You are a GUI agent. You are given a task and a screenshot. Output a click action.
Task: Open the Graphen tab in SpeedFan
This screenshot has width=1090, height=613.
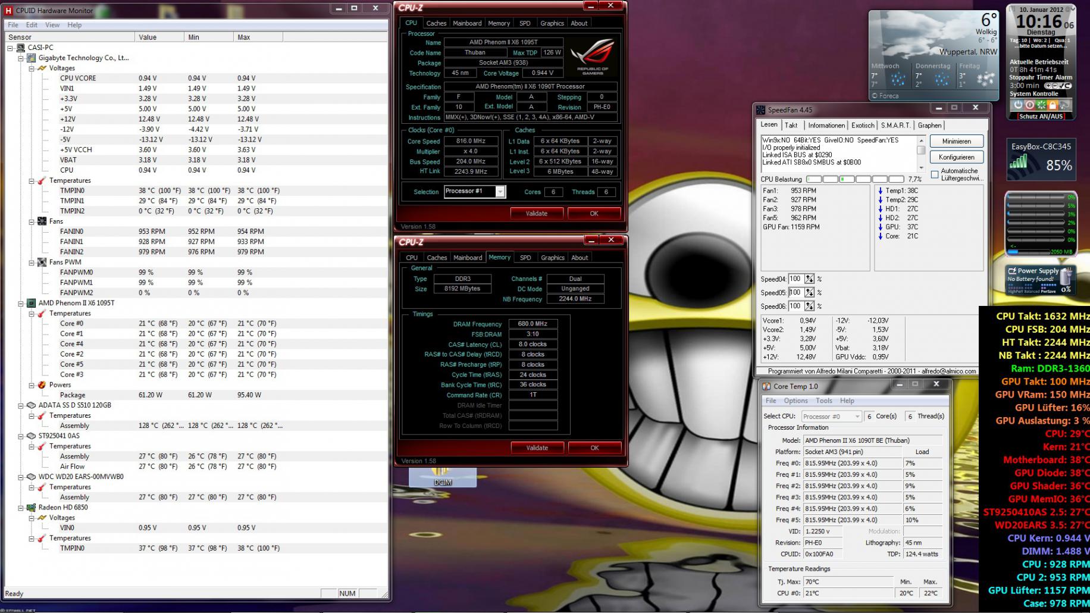coord(929,126)
